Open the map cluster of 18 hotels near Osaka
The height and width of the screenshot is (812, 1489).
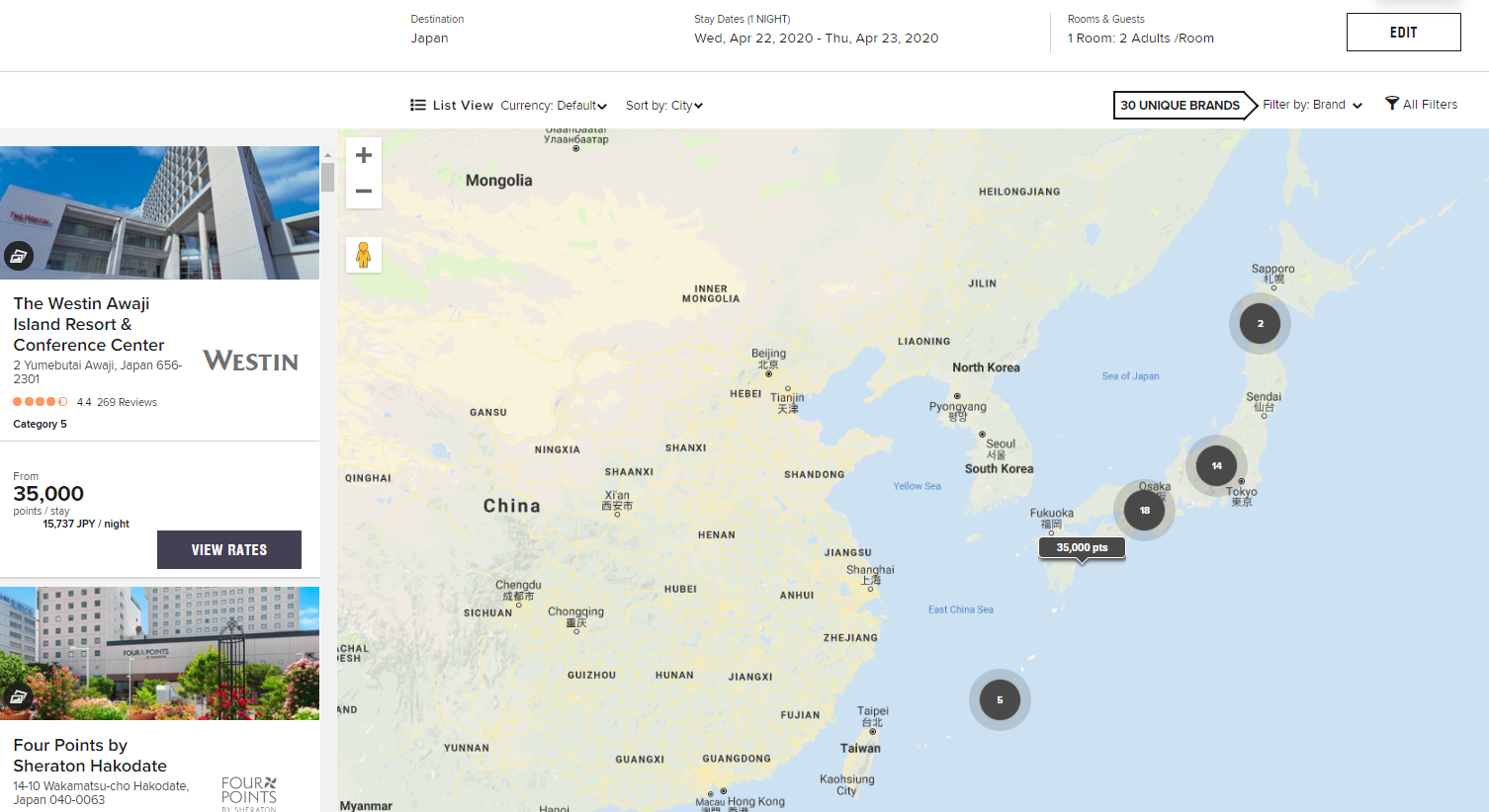pyautogui.click(x=1144, y=510)
